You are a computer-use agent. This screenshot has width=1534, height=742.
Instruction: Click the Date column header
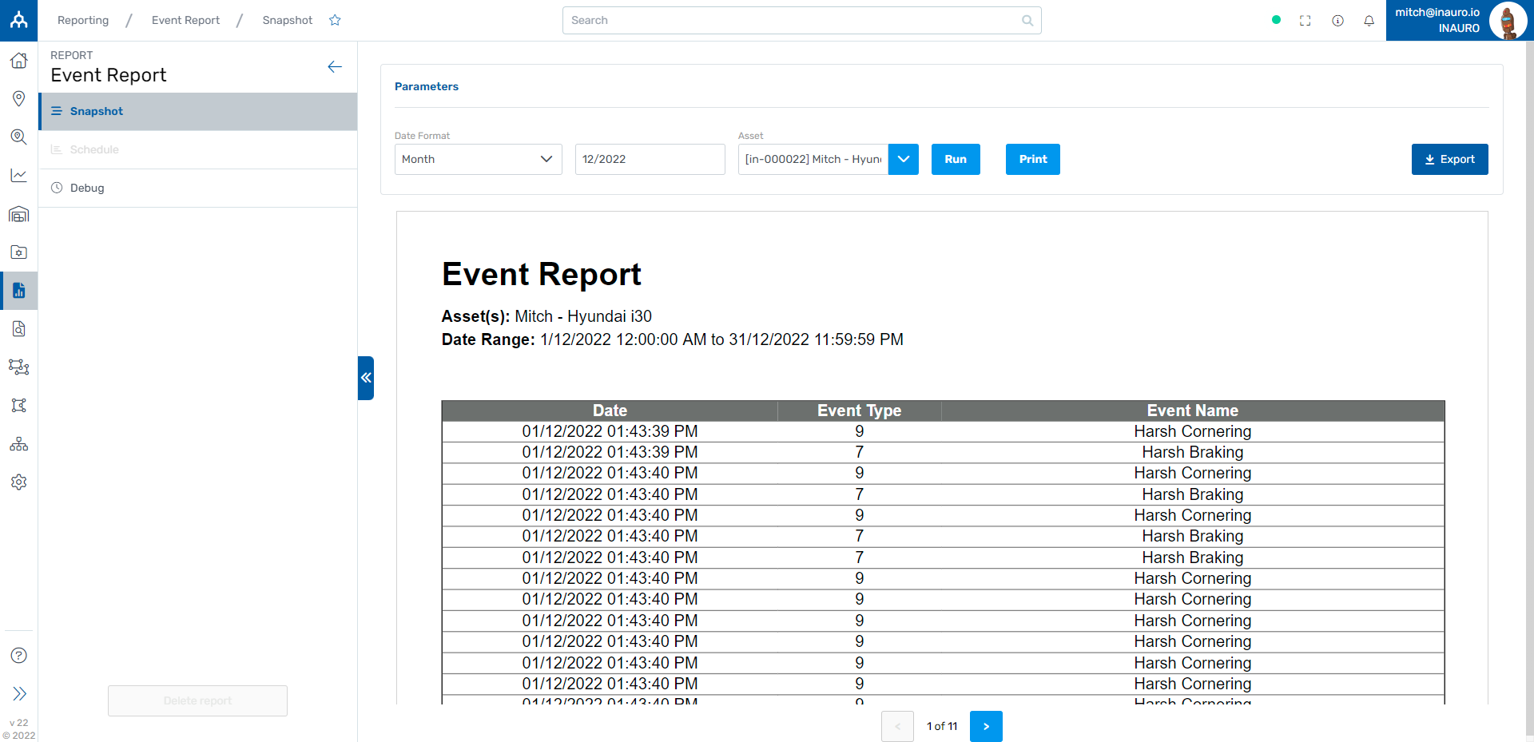click(x=610, y=411)
